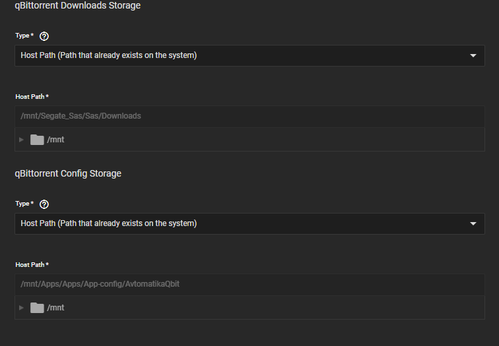
Task: Select /mnt folder label in Config Storage
Action: (x=55, y=308)
